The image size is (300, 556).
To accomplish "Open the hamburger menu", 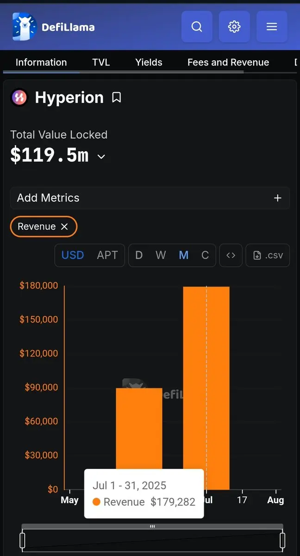I will click(x=272, y=26).
